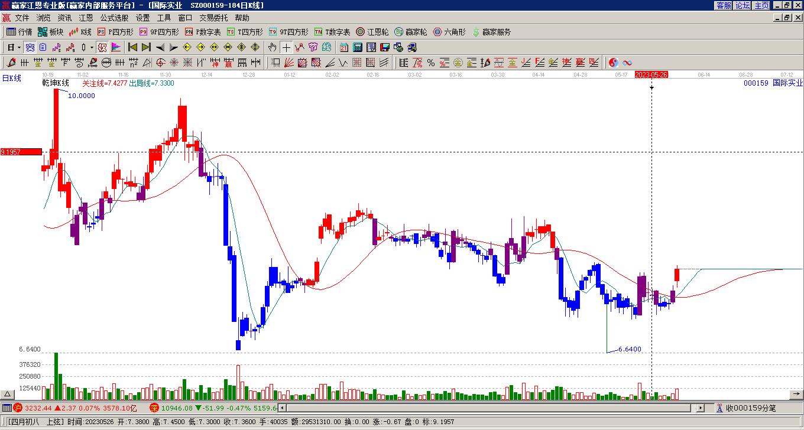Open the 浏览 menu
This screenshot has width=804, height=430.
[44, 18]
